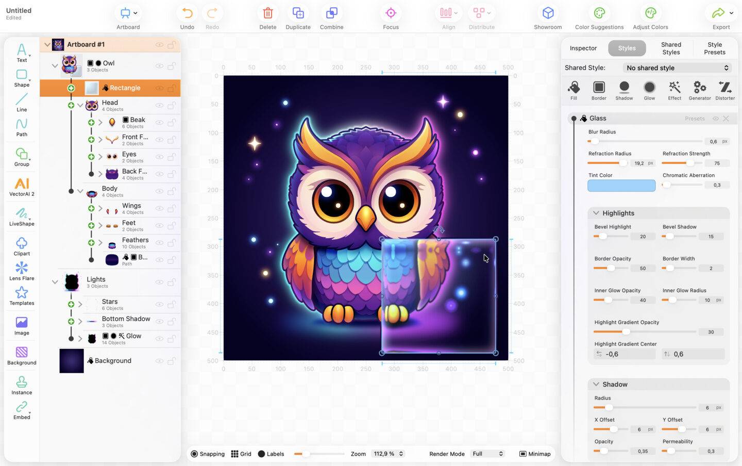
Task: Collapse the Artboard #1 tree
Action: 47,44
